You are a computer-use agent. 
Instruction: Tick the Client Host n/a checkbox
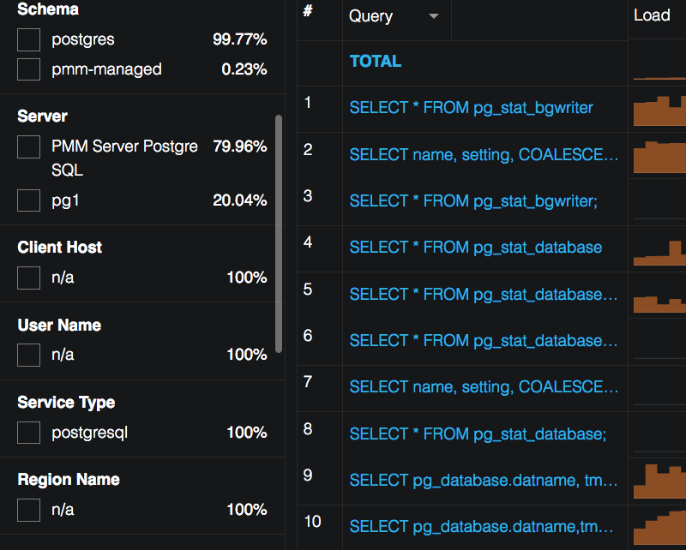pyautogui.click(x=29, y=278)
